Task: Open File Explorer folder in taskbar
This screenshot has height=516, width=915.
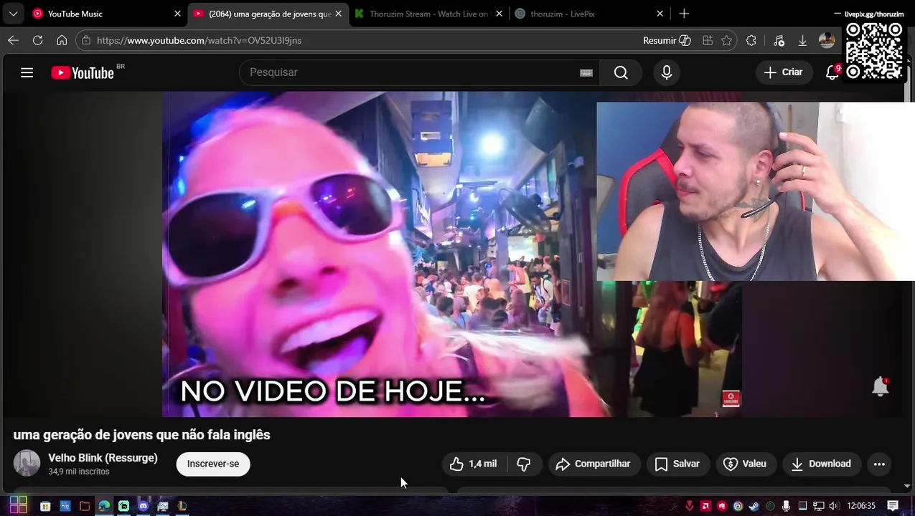Action: (x=85, y=506)
